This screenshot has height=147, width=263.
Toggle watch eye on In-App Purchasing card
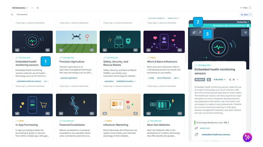click(x=48, y=113)
